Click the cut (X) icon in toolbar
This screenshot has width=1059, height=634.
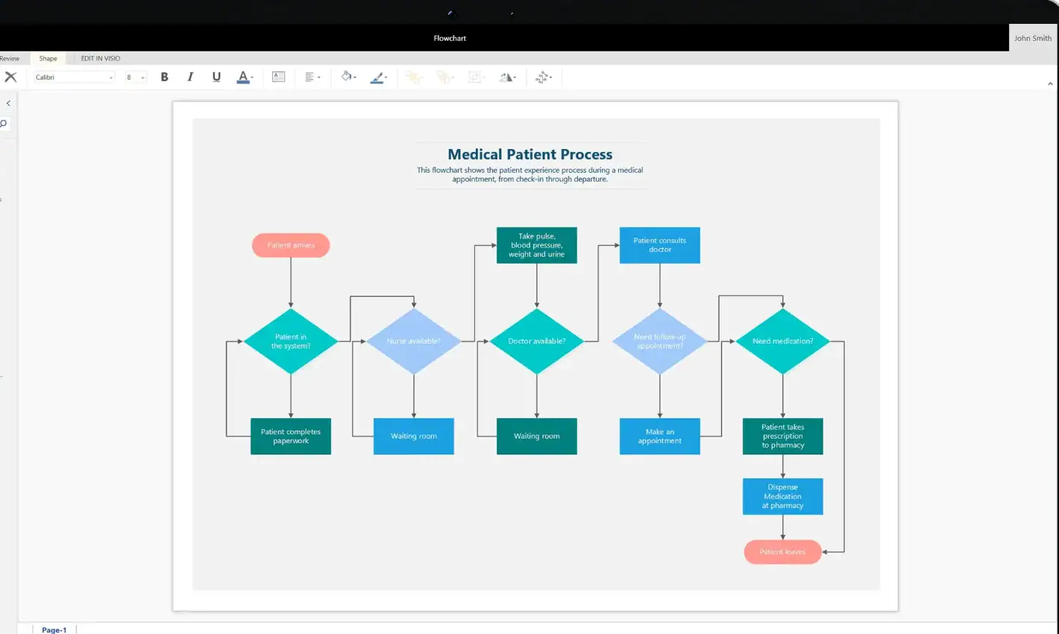coord(10,77)
